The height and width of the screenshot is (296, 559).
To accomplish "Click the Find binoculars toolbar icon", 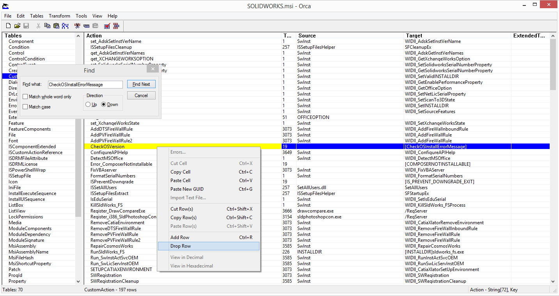I will point(65,26).
